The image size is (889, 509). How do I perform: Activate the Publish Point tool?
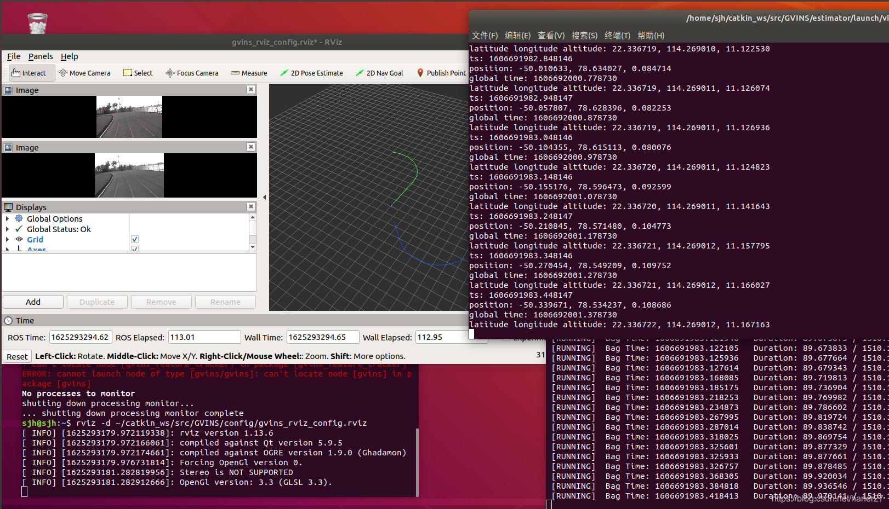click(x=441, y=73)
